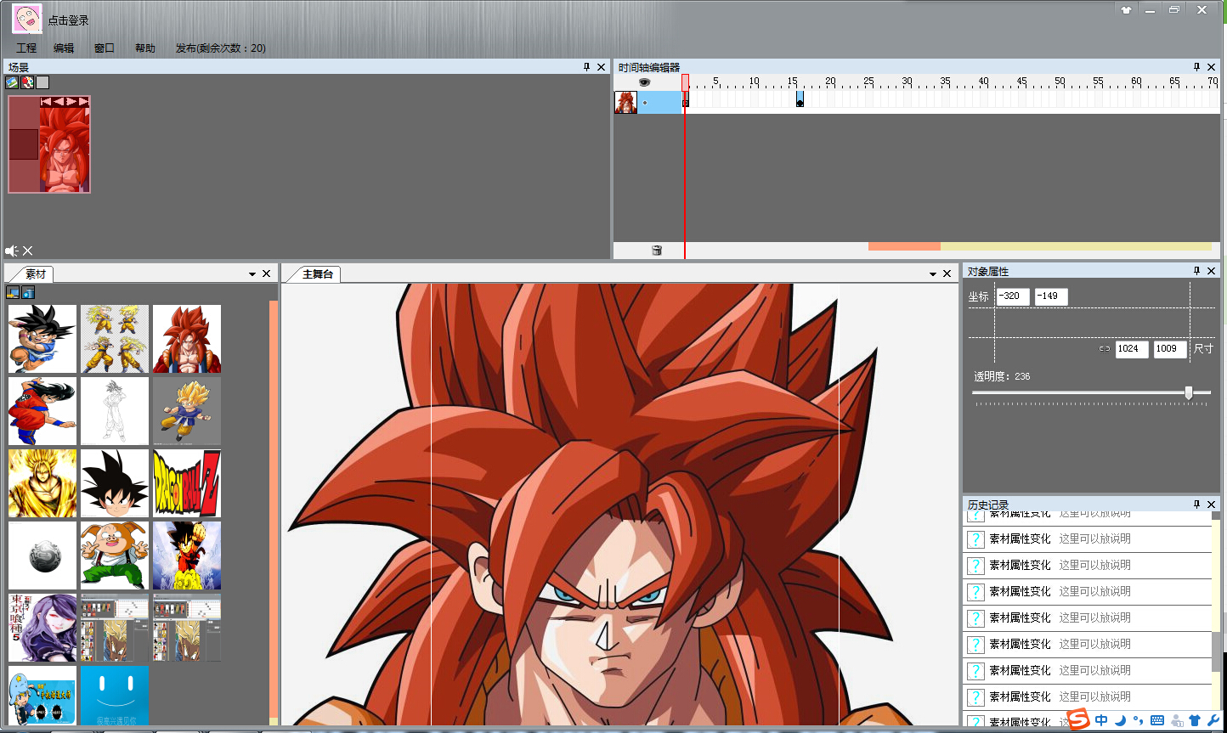Viewport: 1227px width, 733px height.
Task: Open the 素材 panel dropdown arrow
Action: click(x=252, y=274)
